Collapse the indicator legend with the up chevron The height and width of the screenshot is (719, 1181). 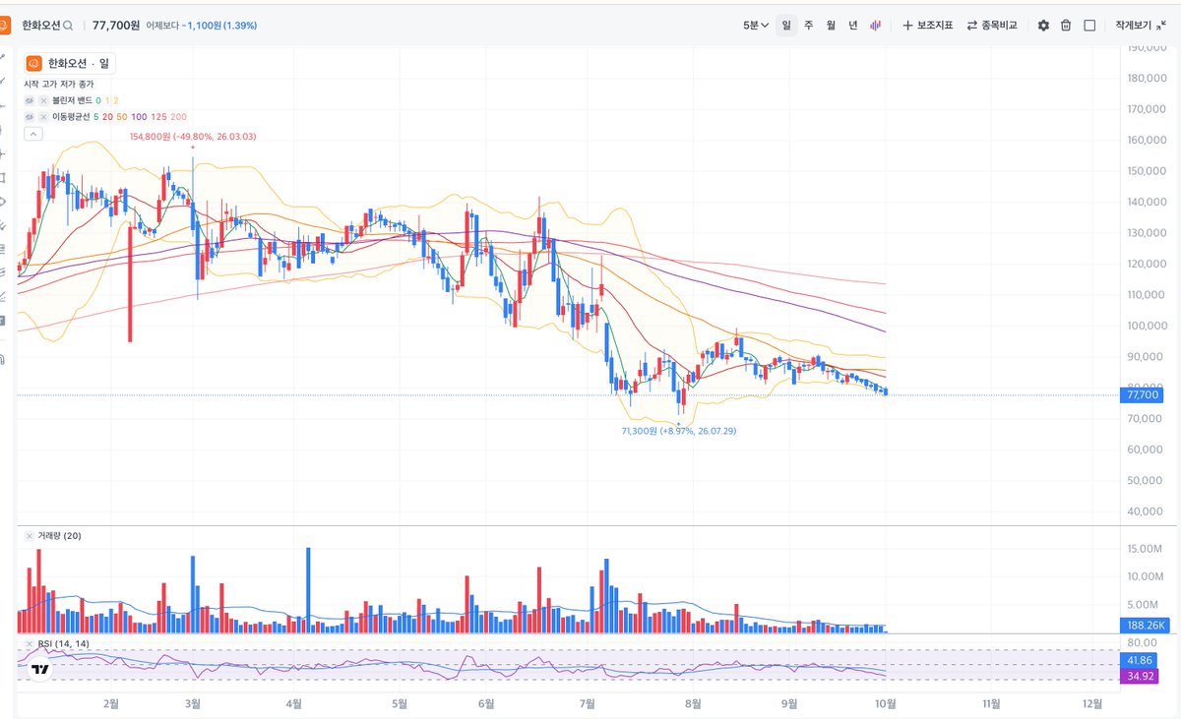32,133
